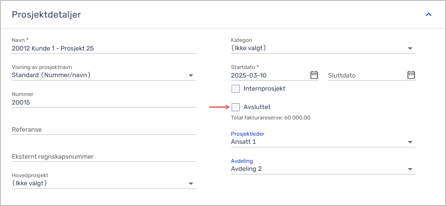This screenshot has width=446, height=206.
Task: Focus the Referanse input field
Action: coord(104,129)
